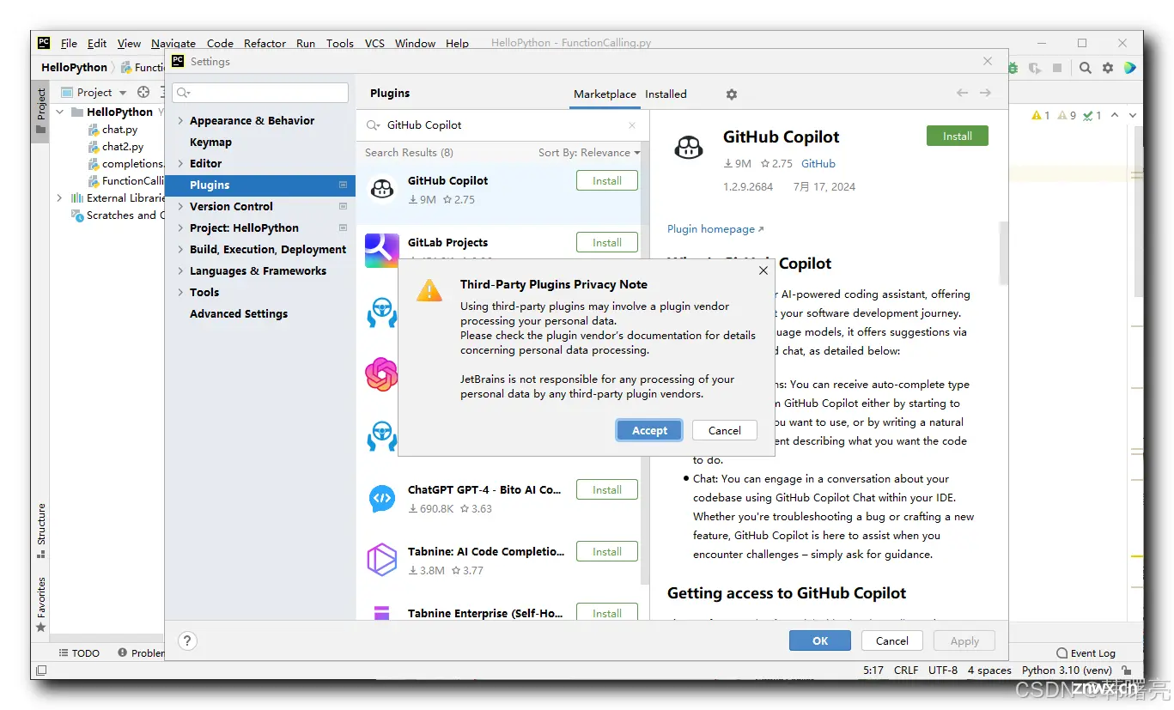Expand the Editor settings node

pyautogui.click(x=180, y=164)
